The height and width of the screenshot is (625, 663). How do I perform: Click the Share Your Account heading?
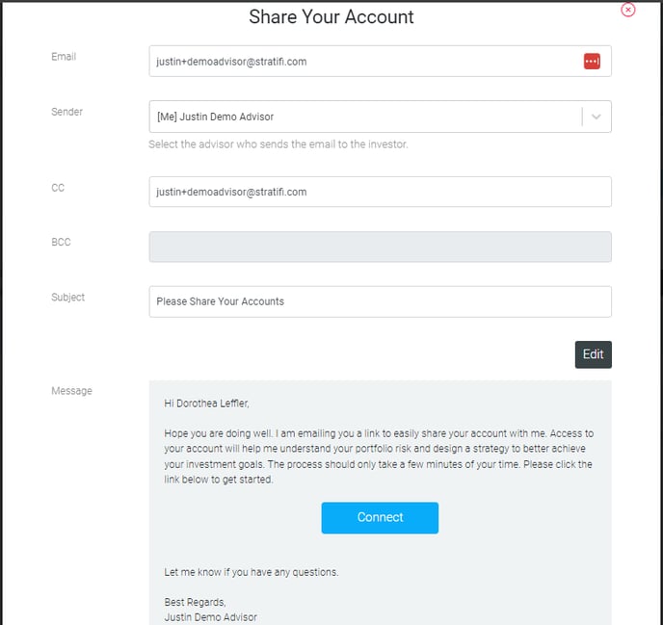(x=331, y=17)
